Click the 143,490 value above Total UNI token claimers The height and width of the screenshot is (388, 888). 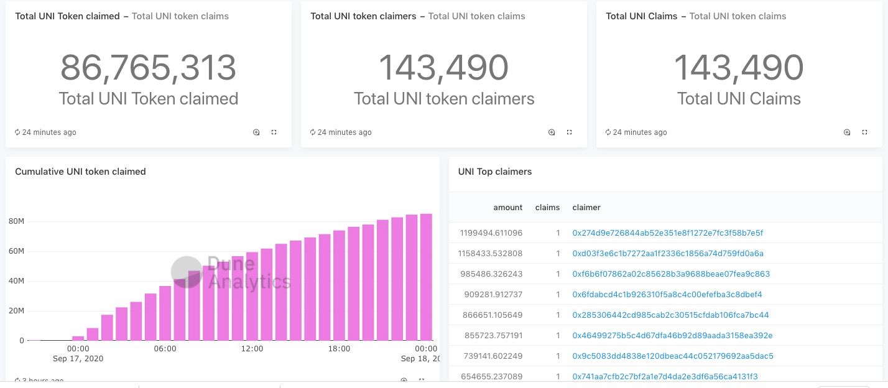444,67
